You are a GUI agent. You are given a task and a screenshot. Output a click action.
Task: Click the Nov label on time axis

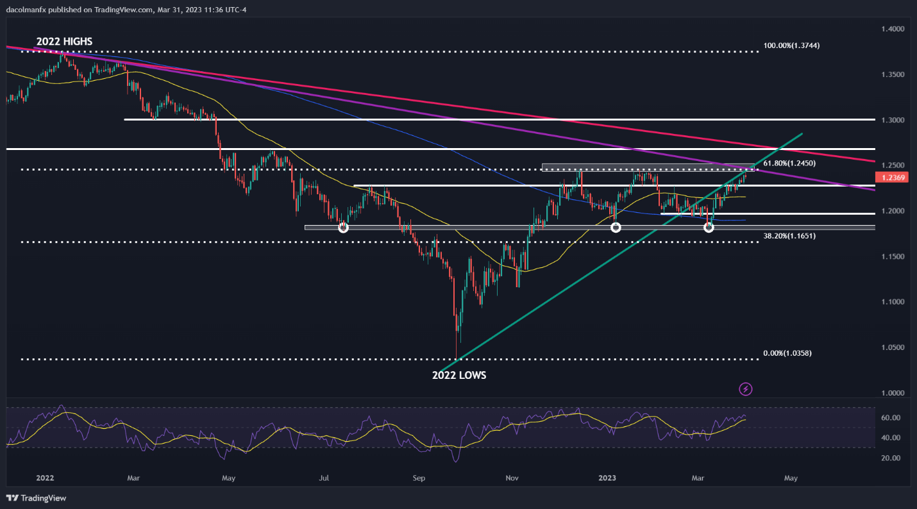tap(512, 478)
